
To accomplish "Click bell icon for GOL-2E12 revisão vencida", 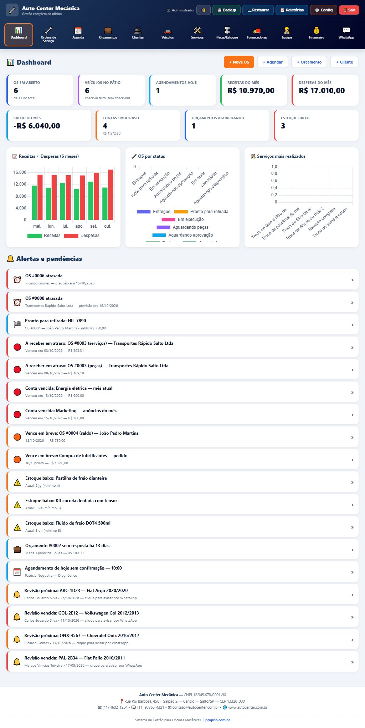I will coord(17,617).
